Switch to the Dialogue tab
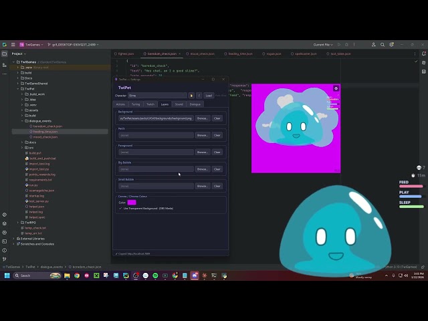 point(195,104)
